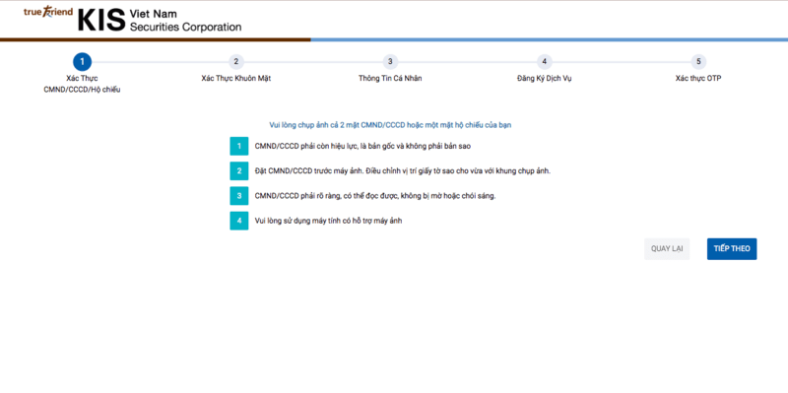Select step 1 circle Xác Thực CMND/CCCD/Hộ chiếu
This screenshot has height=393, width=788.
coord(82,62)
